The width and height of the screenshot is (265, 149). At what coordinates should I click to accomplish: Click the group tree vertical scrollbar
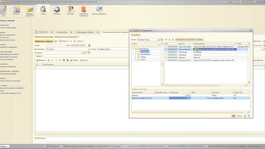(x=162, y=64)
